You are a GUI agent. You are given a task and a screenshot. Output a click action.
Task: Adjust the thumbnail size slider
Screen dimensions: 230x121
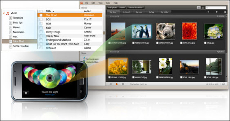click(x=217, y=12)
